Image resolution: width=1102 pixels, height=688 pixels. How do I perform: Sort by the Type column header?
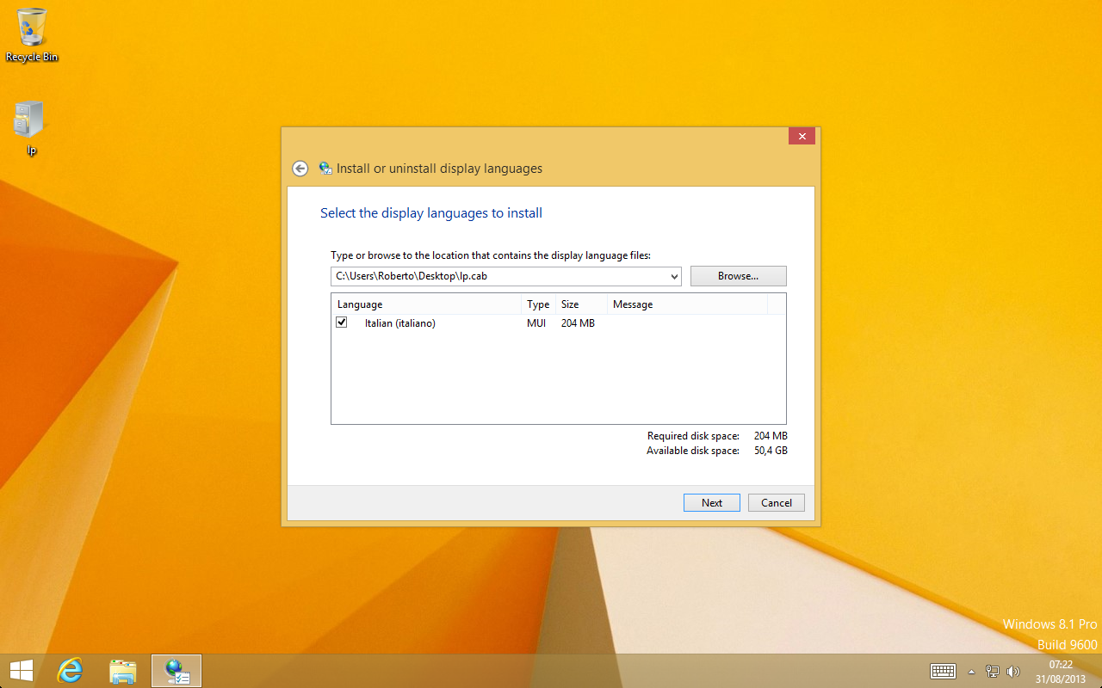[538, 304]
